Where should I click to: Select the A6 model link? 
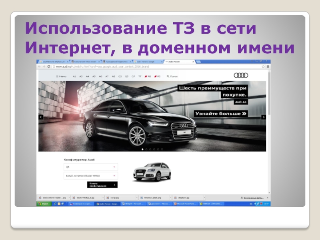coord(100,76)
